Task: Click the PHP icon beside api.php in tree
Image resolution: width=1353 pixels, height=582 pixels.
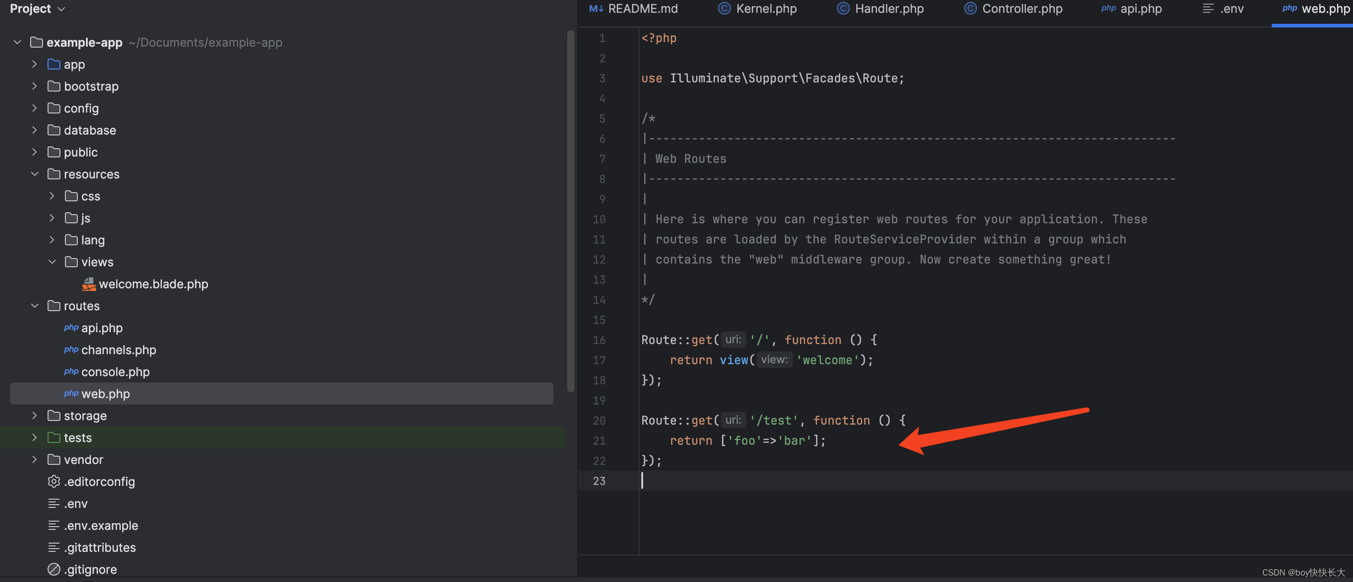Action: (x=71, y=328)
